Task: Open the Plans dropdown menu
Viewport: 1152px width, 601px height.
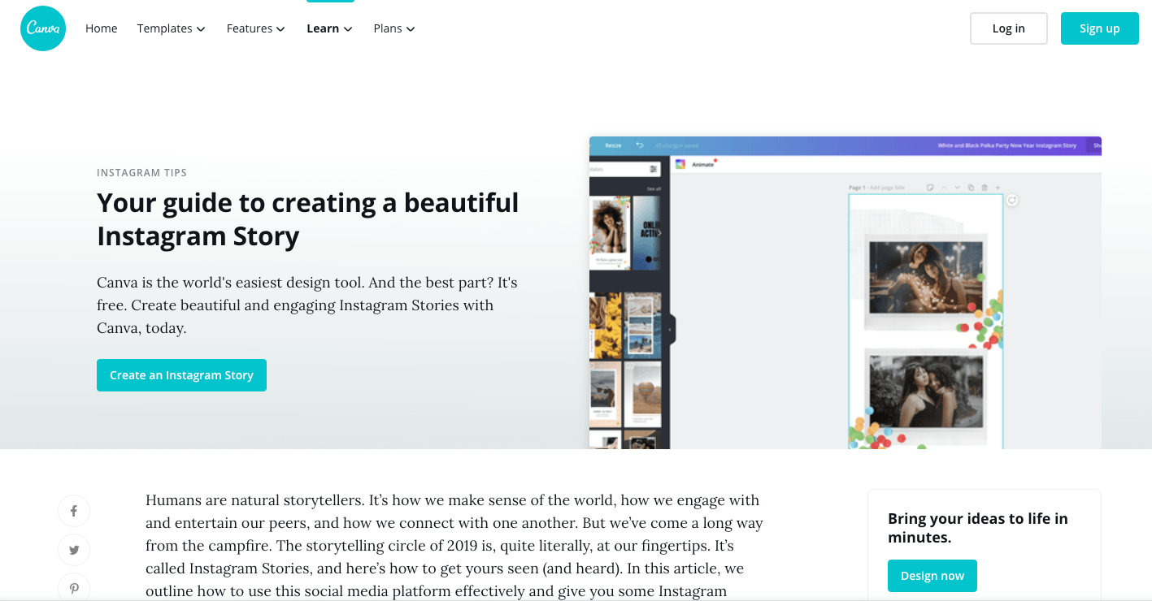Action: click(x=394, y=28)
